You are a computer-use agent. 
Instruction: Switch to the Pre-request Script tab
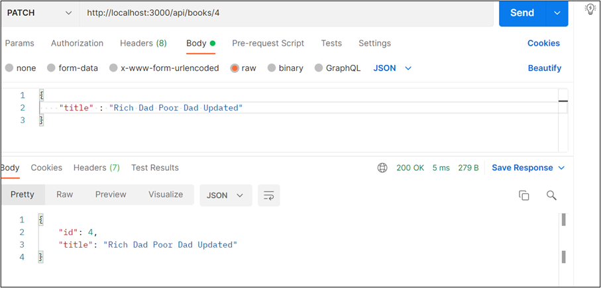pyautogui.click(x=268, y=43)
